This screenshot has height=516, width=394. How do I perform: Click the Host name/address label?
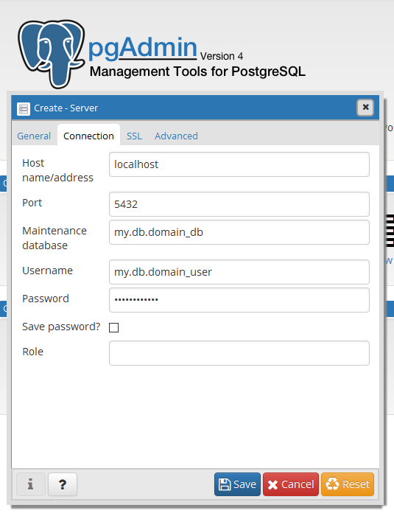click(57, 170)
